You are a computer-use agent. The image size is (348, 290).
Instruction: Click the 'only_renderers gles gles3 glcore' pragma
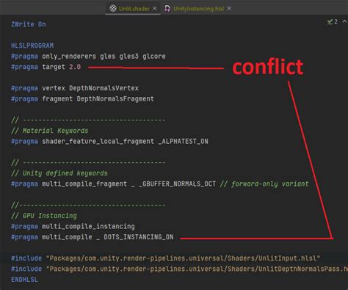pos(88,57)
